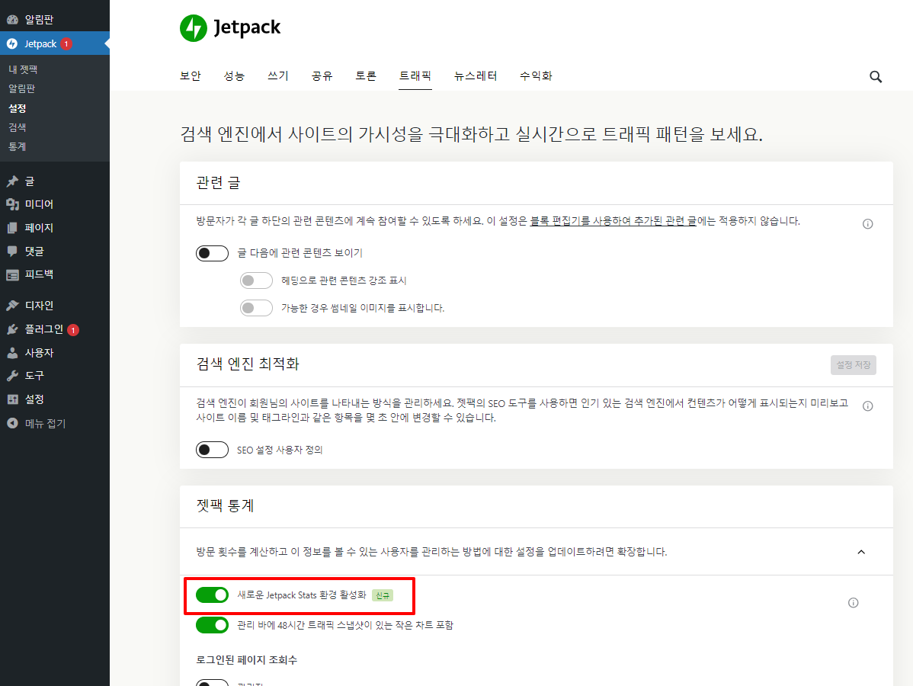
Task: Click the 글 pushpin icon
Action: (x=12, y=181)
